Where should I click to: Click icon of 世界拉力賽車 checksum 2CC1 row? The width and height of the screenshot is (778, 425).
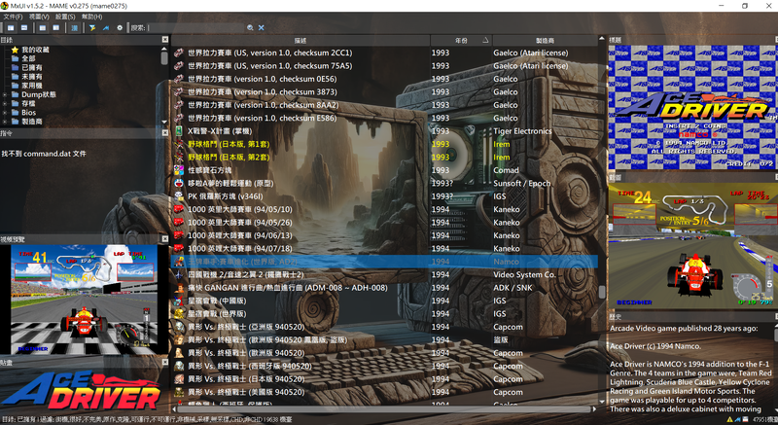(179, 53)
